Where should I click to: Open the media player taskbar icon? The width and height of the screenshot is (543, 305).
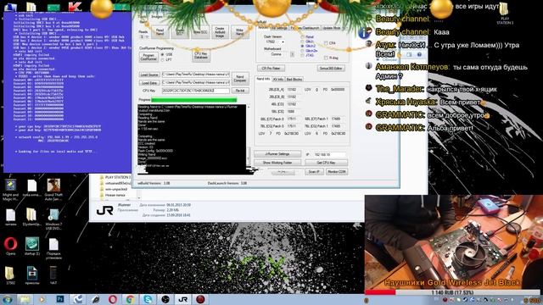42,299
